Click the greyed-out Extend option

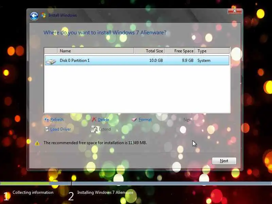pos(105,129)
